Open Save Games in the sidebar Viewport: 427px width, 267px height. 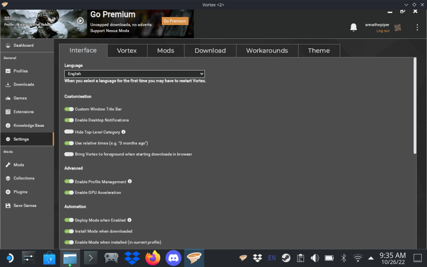[25, 206]
